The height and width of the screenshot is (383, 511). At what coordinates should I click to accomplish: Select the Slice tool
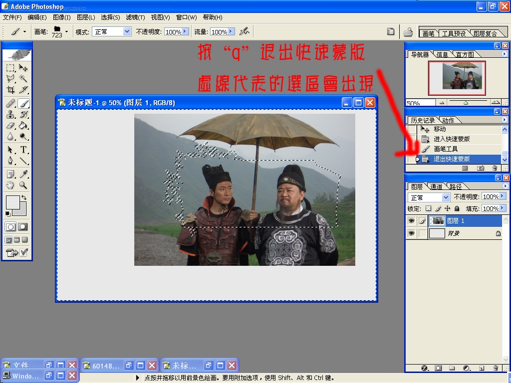tap(23, 90)
